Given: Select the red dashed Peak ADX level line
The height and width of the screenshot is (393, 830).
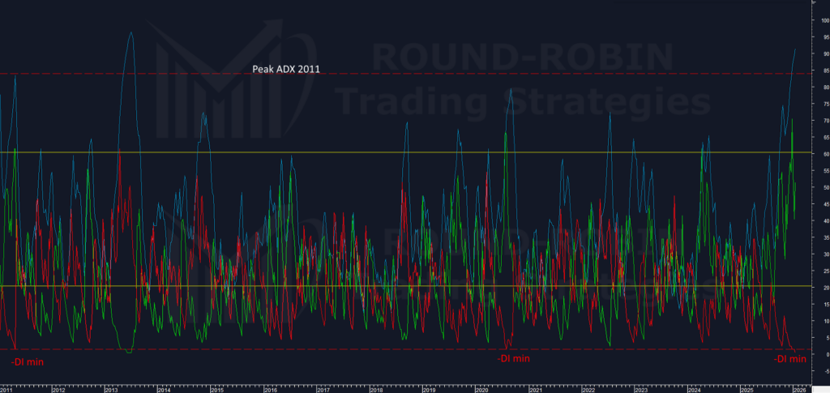Looking at the screenshot, I should point(486,74).
